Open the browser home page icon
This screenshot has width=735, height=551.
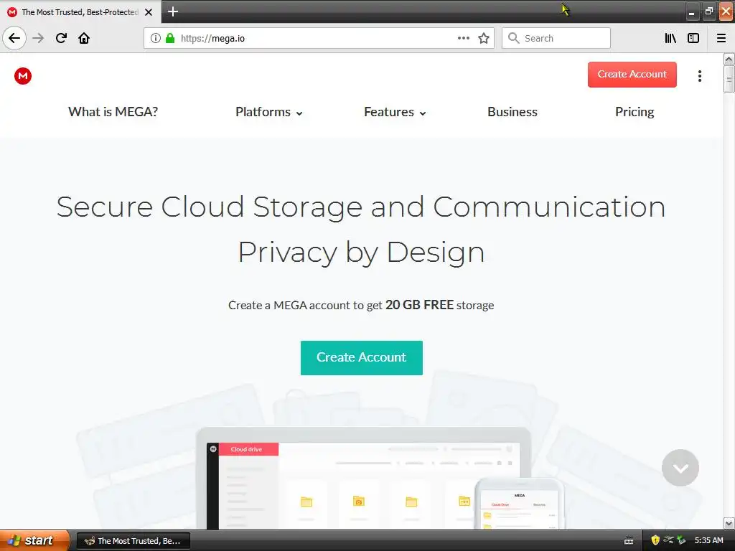[84, 38]
